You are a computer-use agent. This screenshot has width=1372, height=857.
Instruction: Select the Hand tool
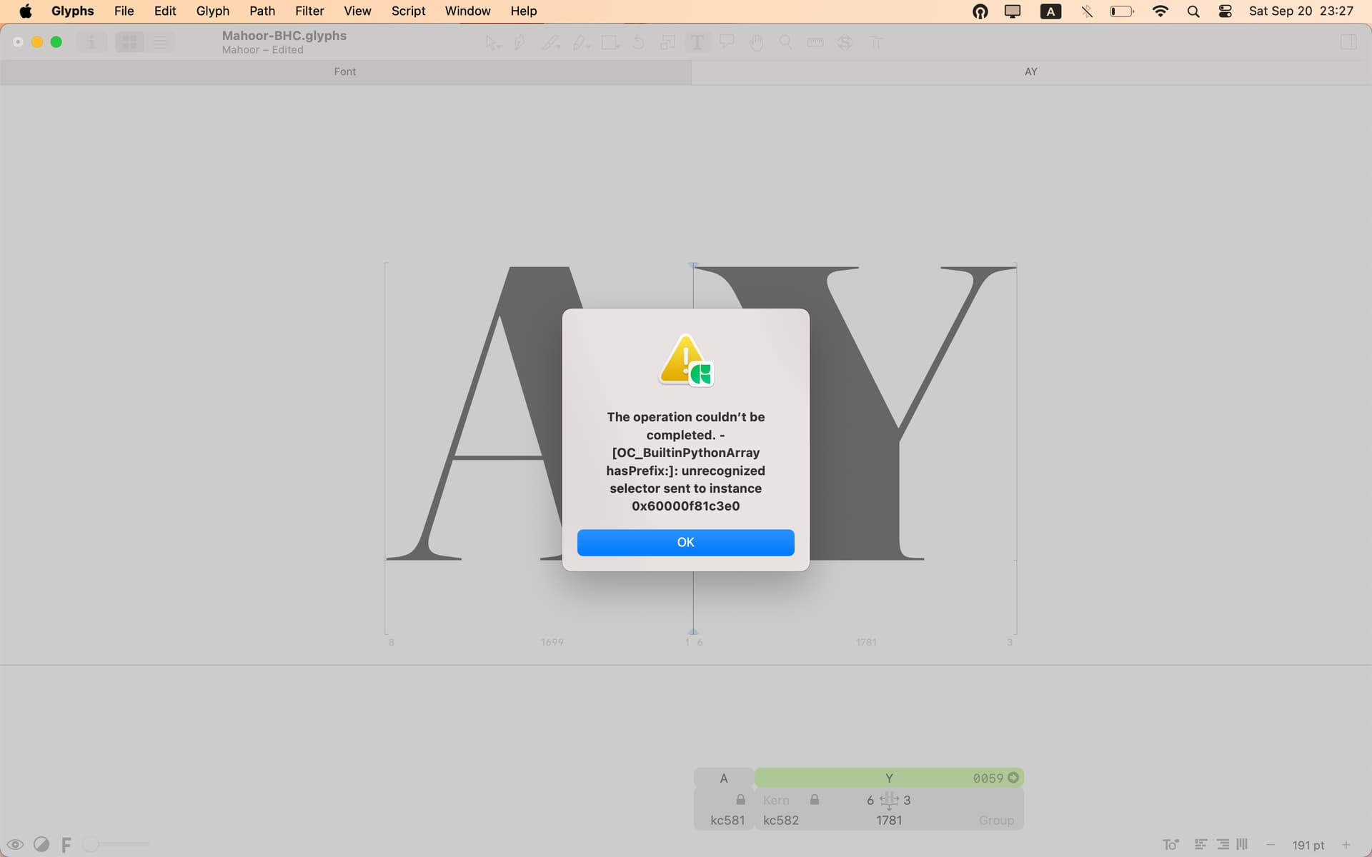click(x=756, y=43)
